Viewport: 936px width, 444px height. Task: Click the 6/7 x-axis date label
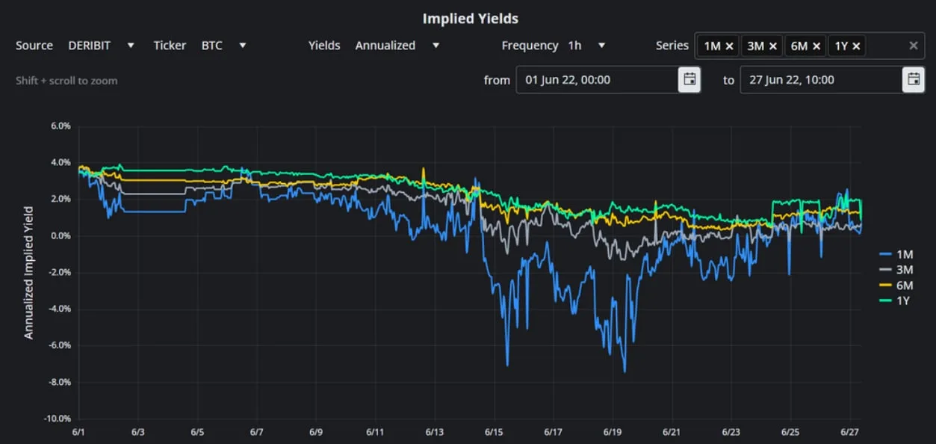click(x=256, y=433)
